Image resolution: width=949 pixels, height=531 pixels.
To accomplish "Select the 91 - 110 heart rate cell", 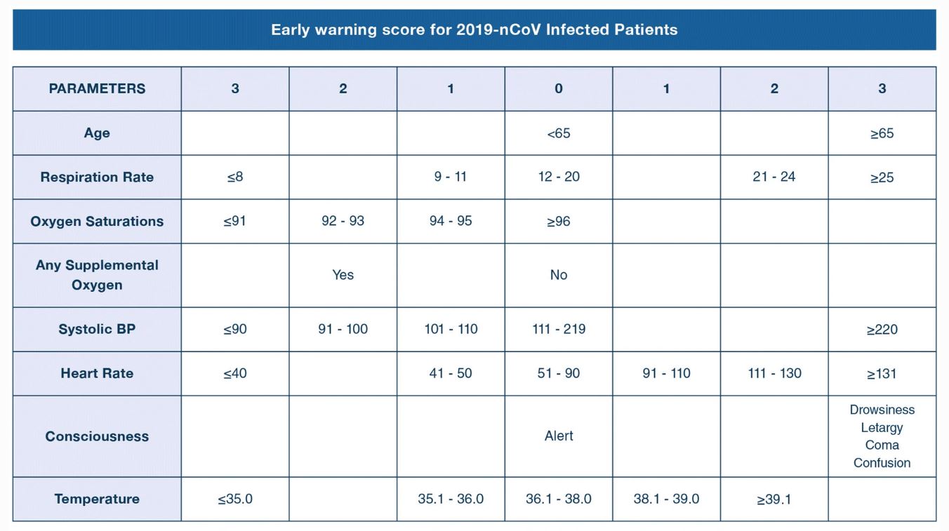I will 666,373.
